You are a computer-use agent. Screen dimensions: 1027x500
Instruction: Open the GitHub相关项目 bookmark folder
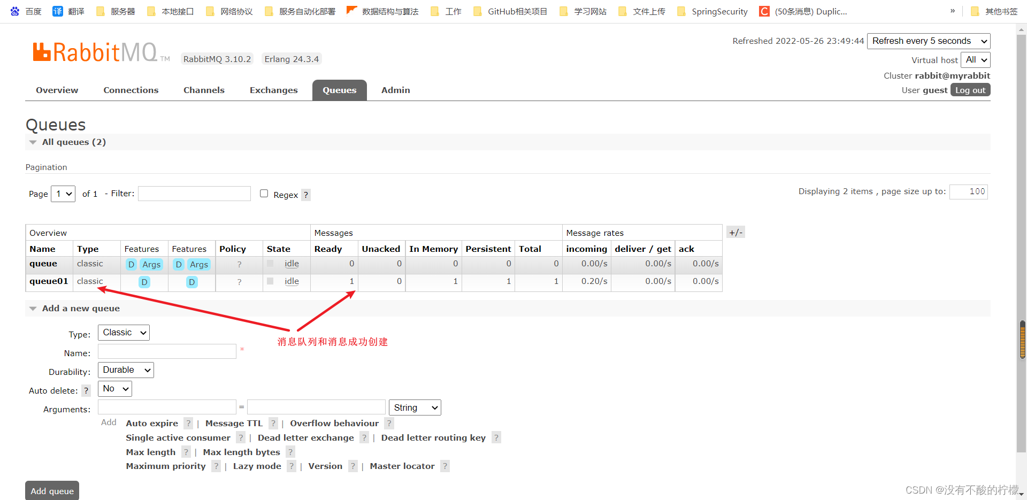510,11
